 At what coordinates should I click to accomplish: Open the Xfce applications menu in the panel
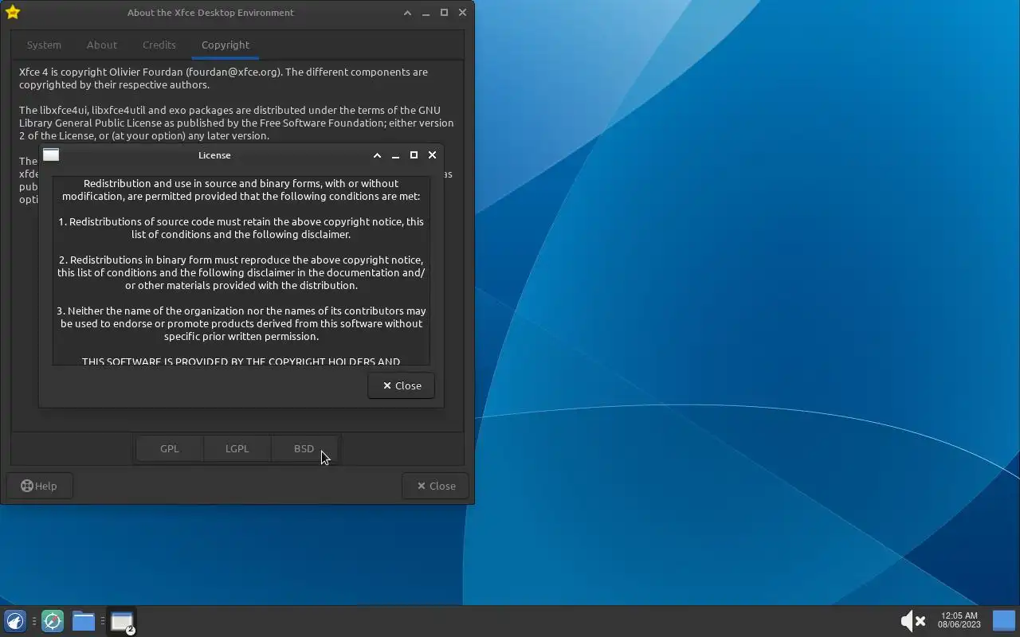click(15, 621)
